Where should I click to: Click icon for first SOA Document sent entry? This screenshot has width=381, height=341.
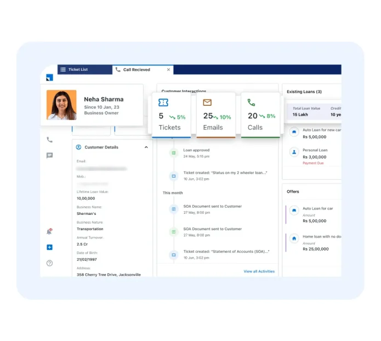(x=174, y=209)
